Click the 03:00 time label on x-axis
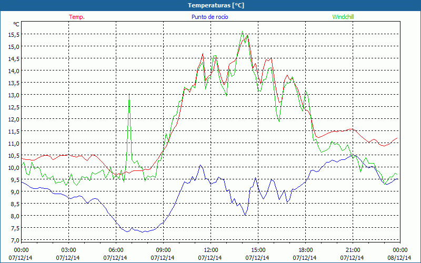This screenshot has height=263, width=421. pos(69,250)
